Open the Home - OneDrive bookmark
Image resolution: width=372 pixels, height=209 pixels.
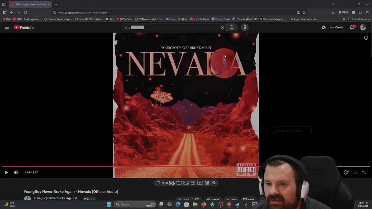point(176,19)
